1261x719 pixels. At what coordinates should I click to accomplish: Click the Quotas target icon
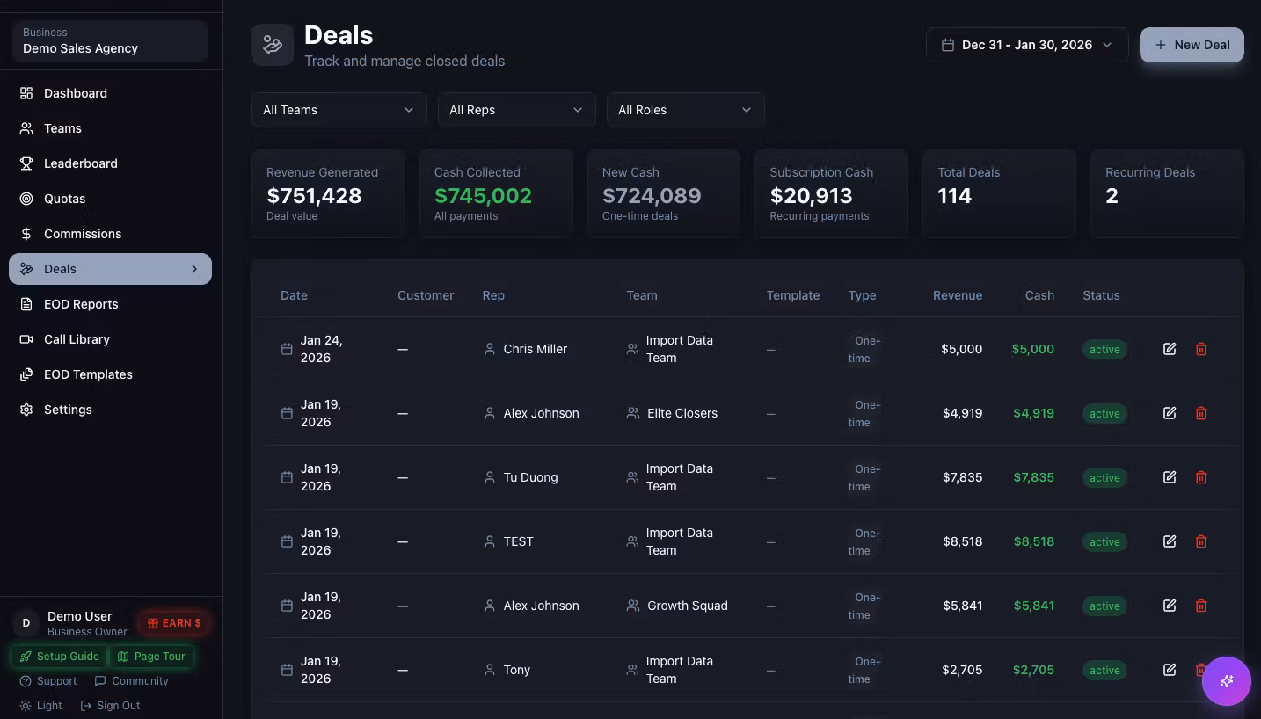click(x=26, y=199)
